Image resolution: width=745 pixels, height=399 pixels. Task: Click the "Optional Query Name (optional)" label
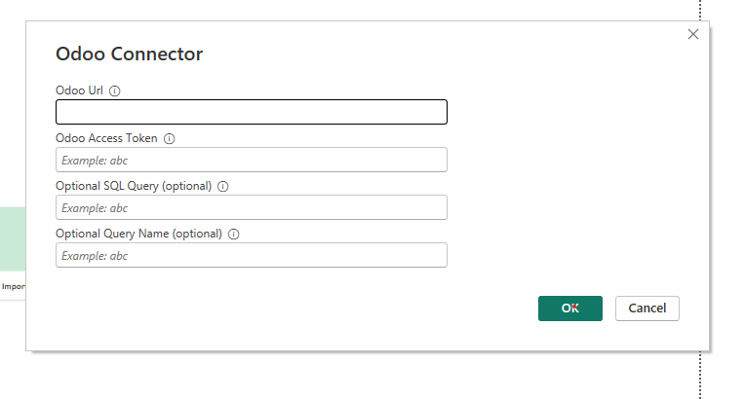(138, 234)
